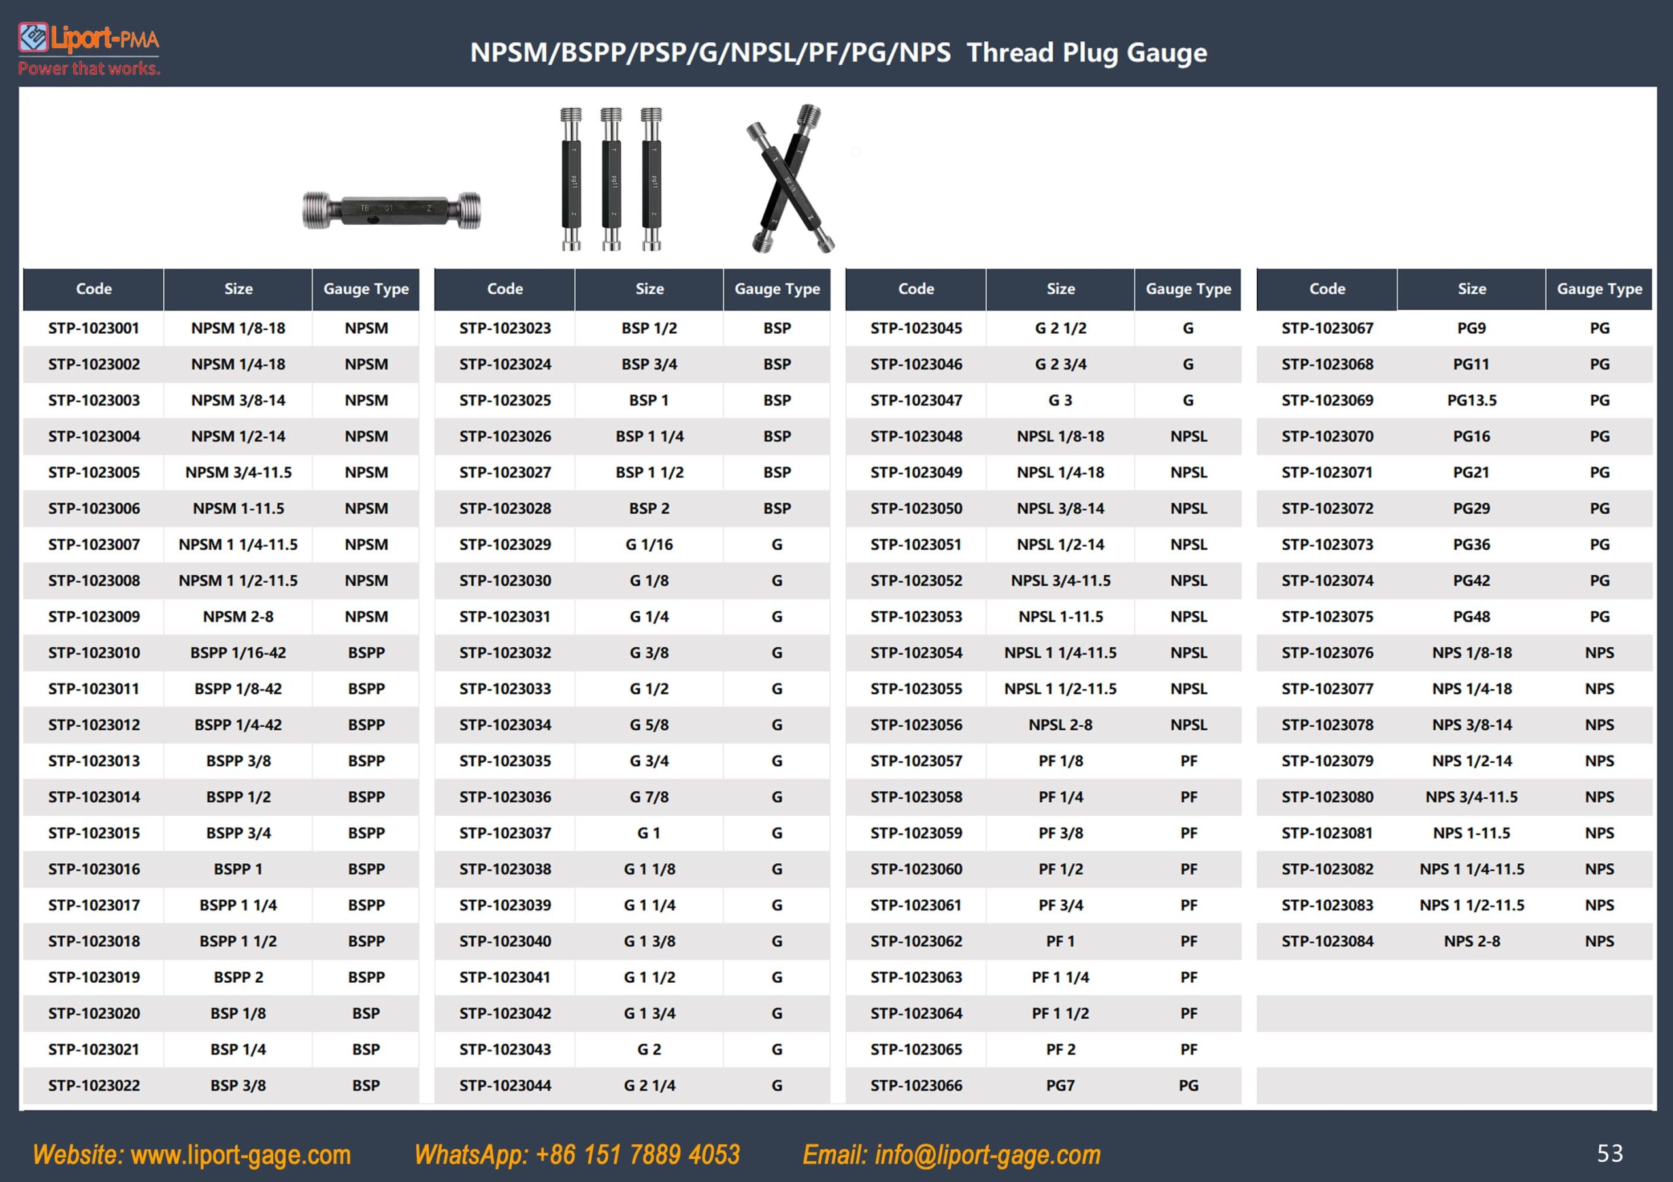1673x1182 pixels.
Task: Click size cell PF 2
Action: [x=1061, y=1049]
